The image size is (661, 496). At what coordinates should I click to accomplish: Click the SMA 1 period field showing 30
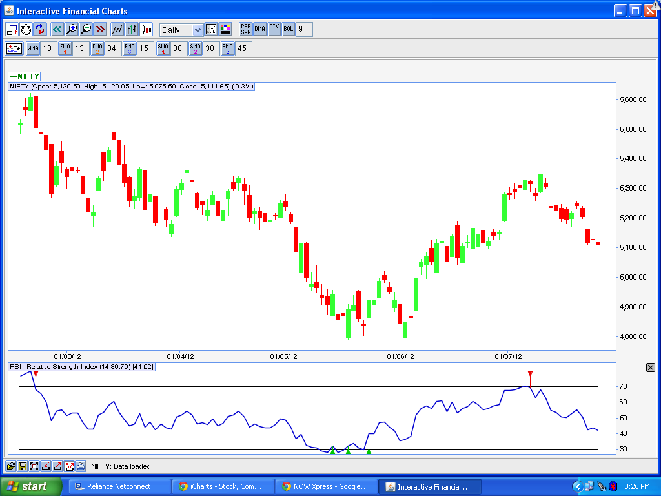pos(178,48)
